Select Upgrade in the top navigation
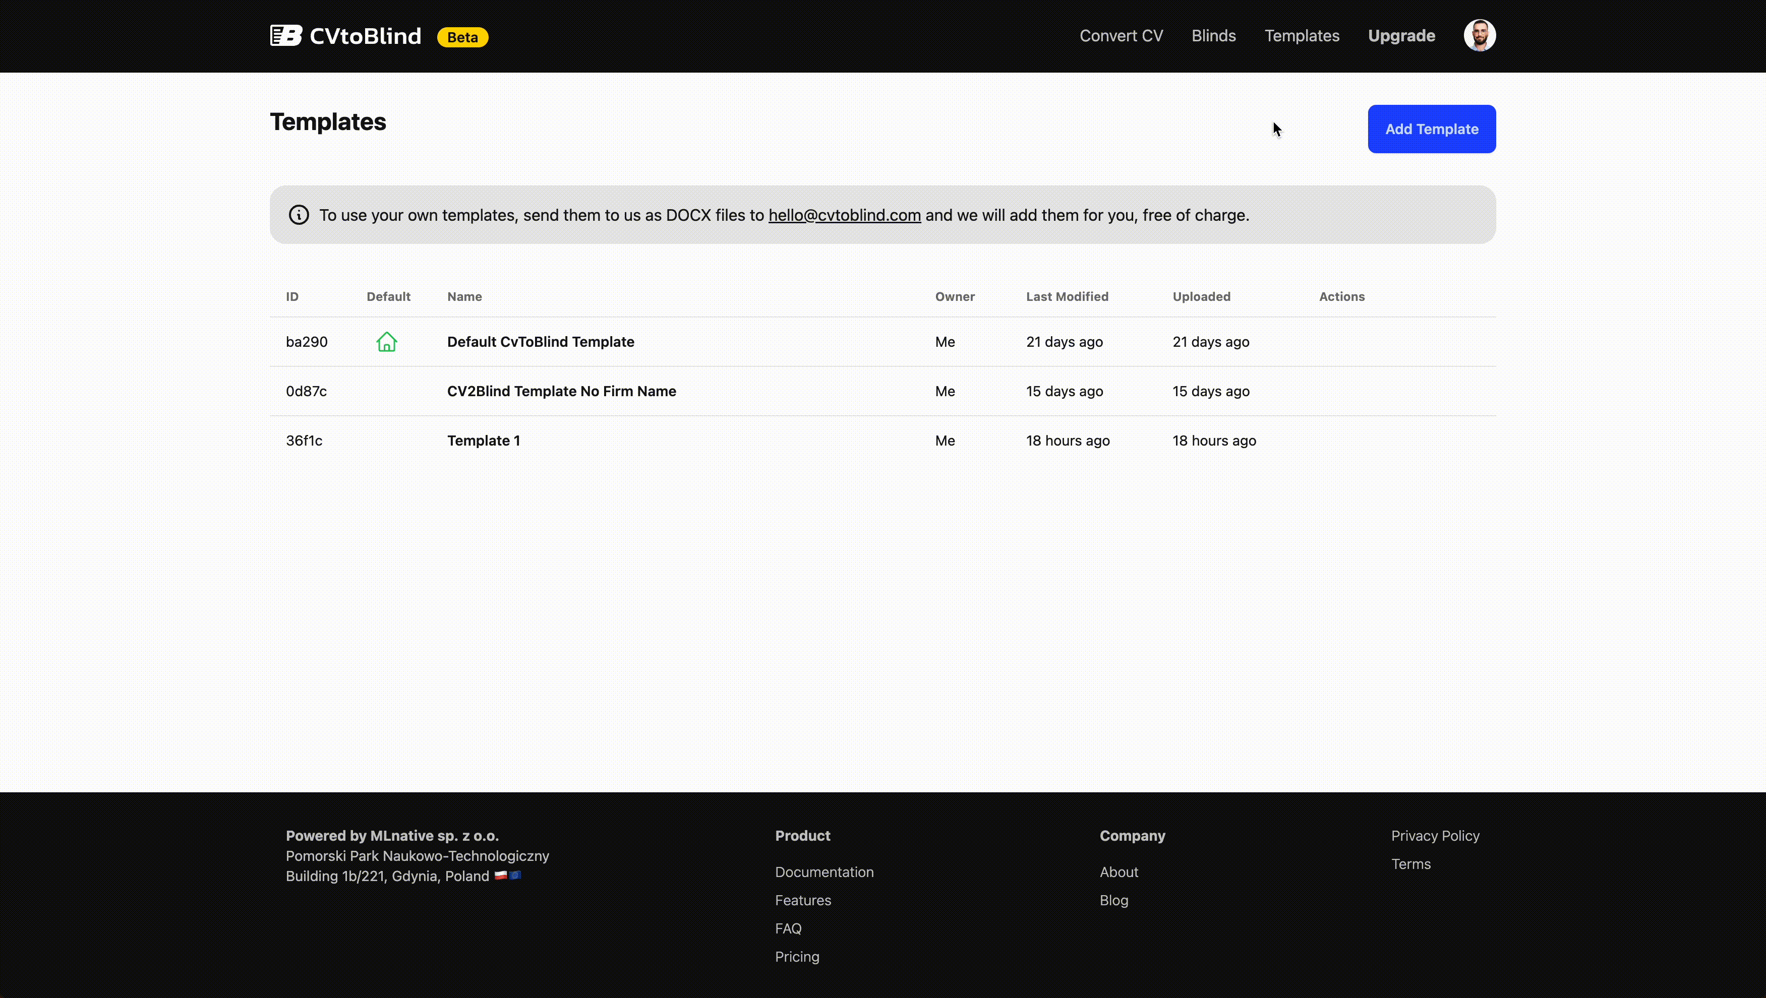The image size is (1766, 998). tap(1401, 36)
